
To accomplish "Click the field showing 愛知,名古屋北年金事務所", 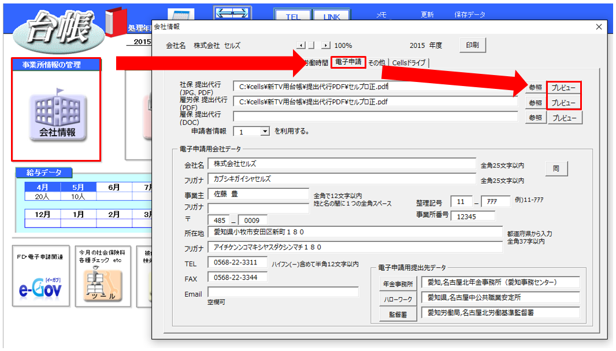I will click(500, 282).
